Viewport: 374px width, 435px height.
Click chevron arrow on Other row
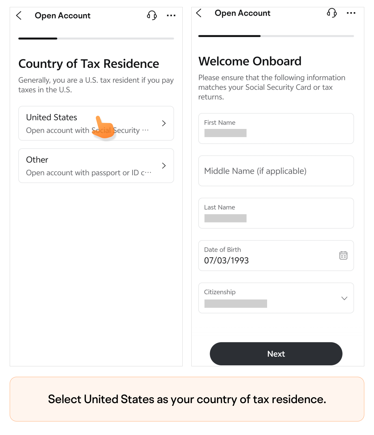point(164,166)
